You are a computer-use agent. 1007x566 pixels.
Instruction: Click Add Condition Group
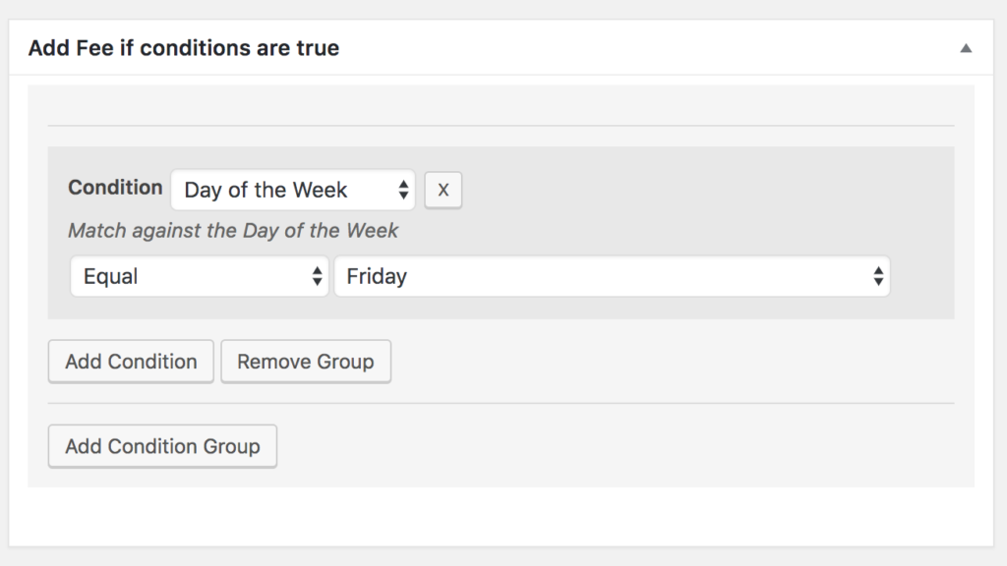162,445
